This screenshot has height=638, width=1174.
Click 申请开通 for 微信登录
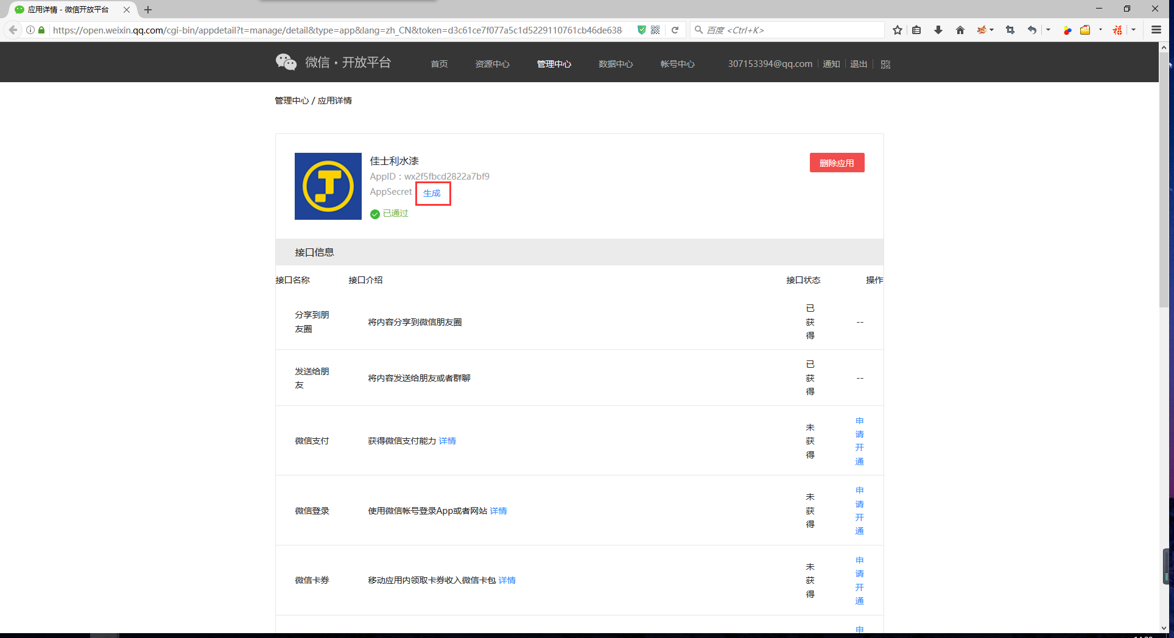tap(859, 510)
